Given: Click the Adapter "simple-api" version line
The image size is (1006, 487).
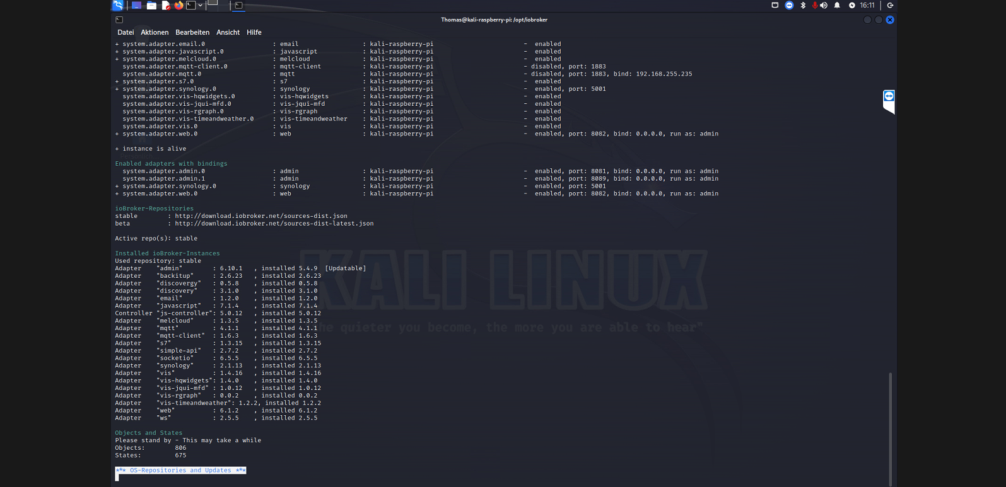Looking at the screenshot, I should 216,351.
